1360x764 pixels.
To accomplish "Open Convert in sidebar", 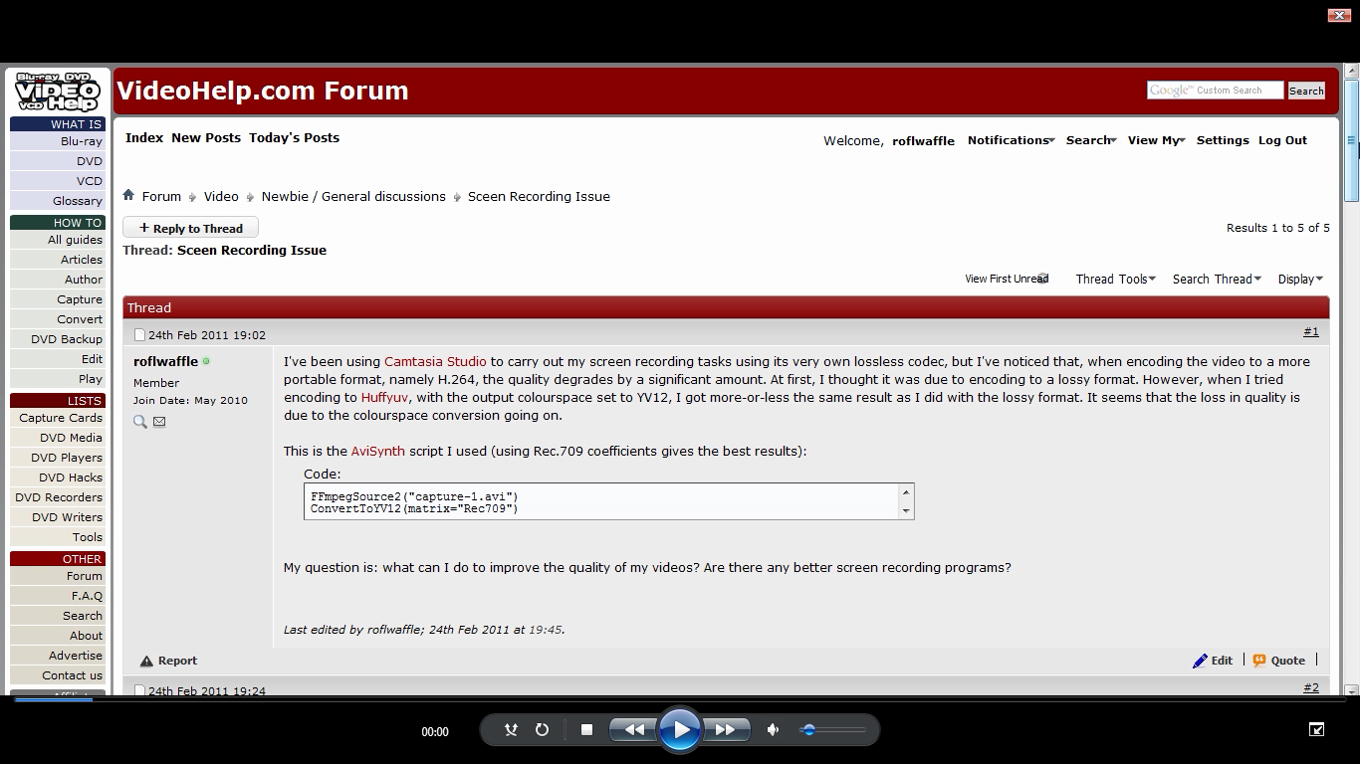I will point(57,319).
